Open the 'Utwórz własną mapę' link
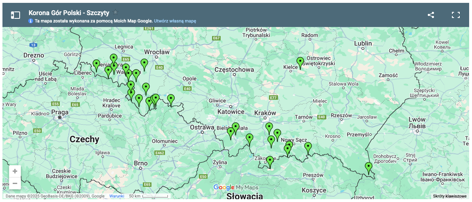 pyautogui.click(x=175, y=20)
